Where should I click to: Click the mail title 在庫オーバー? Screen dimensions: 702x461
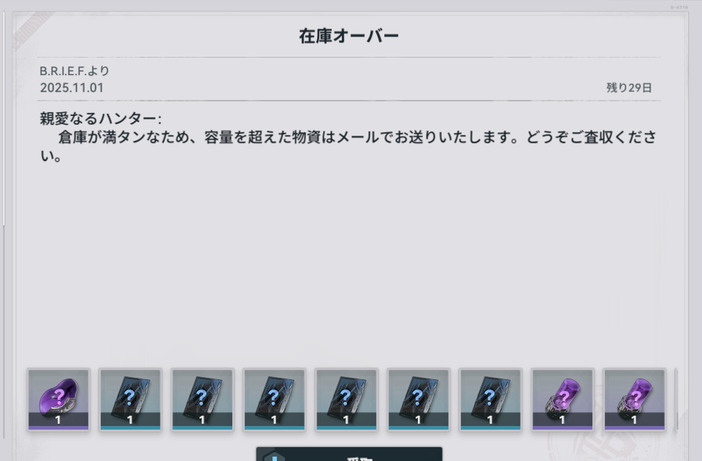coord(348,36)
